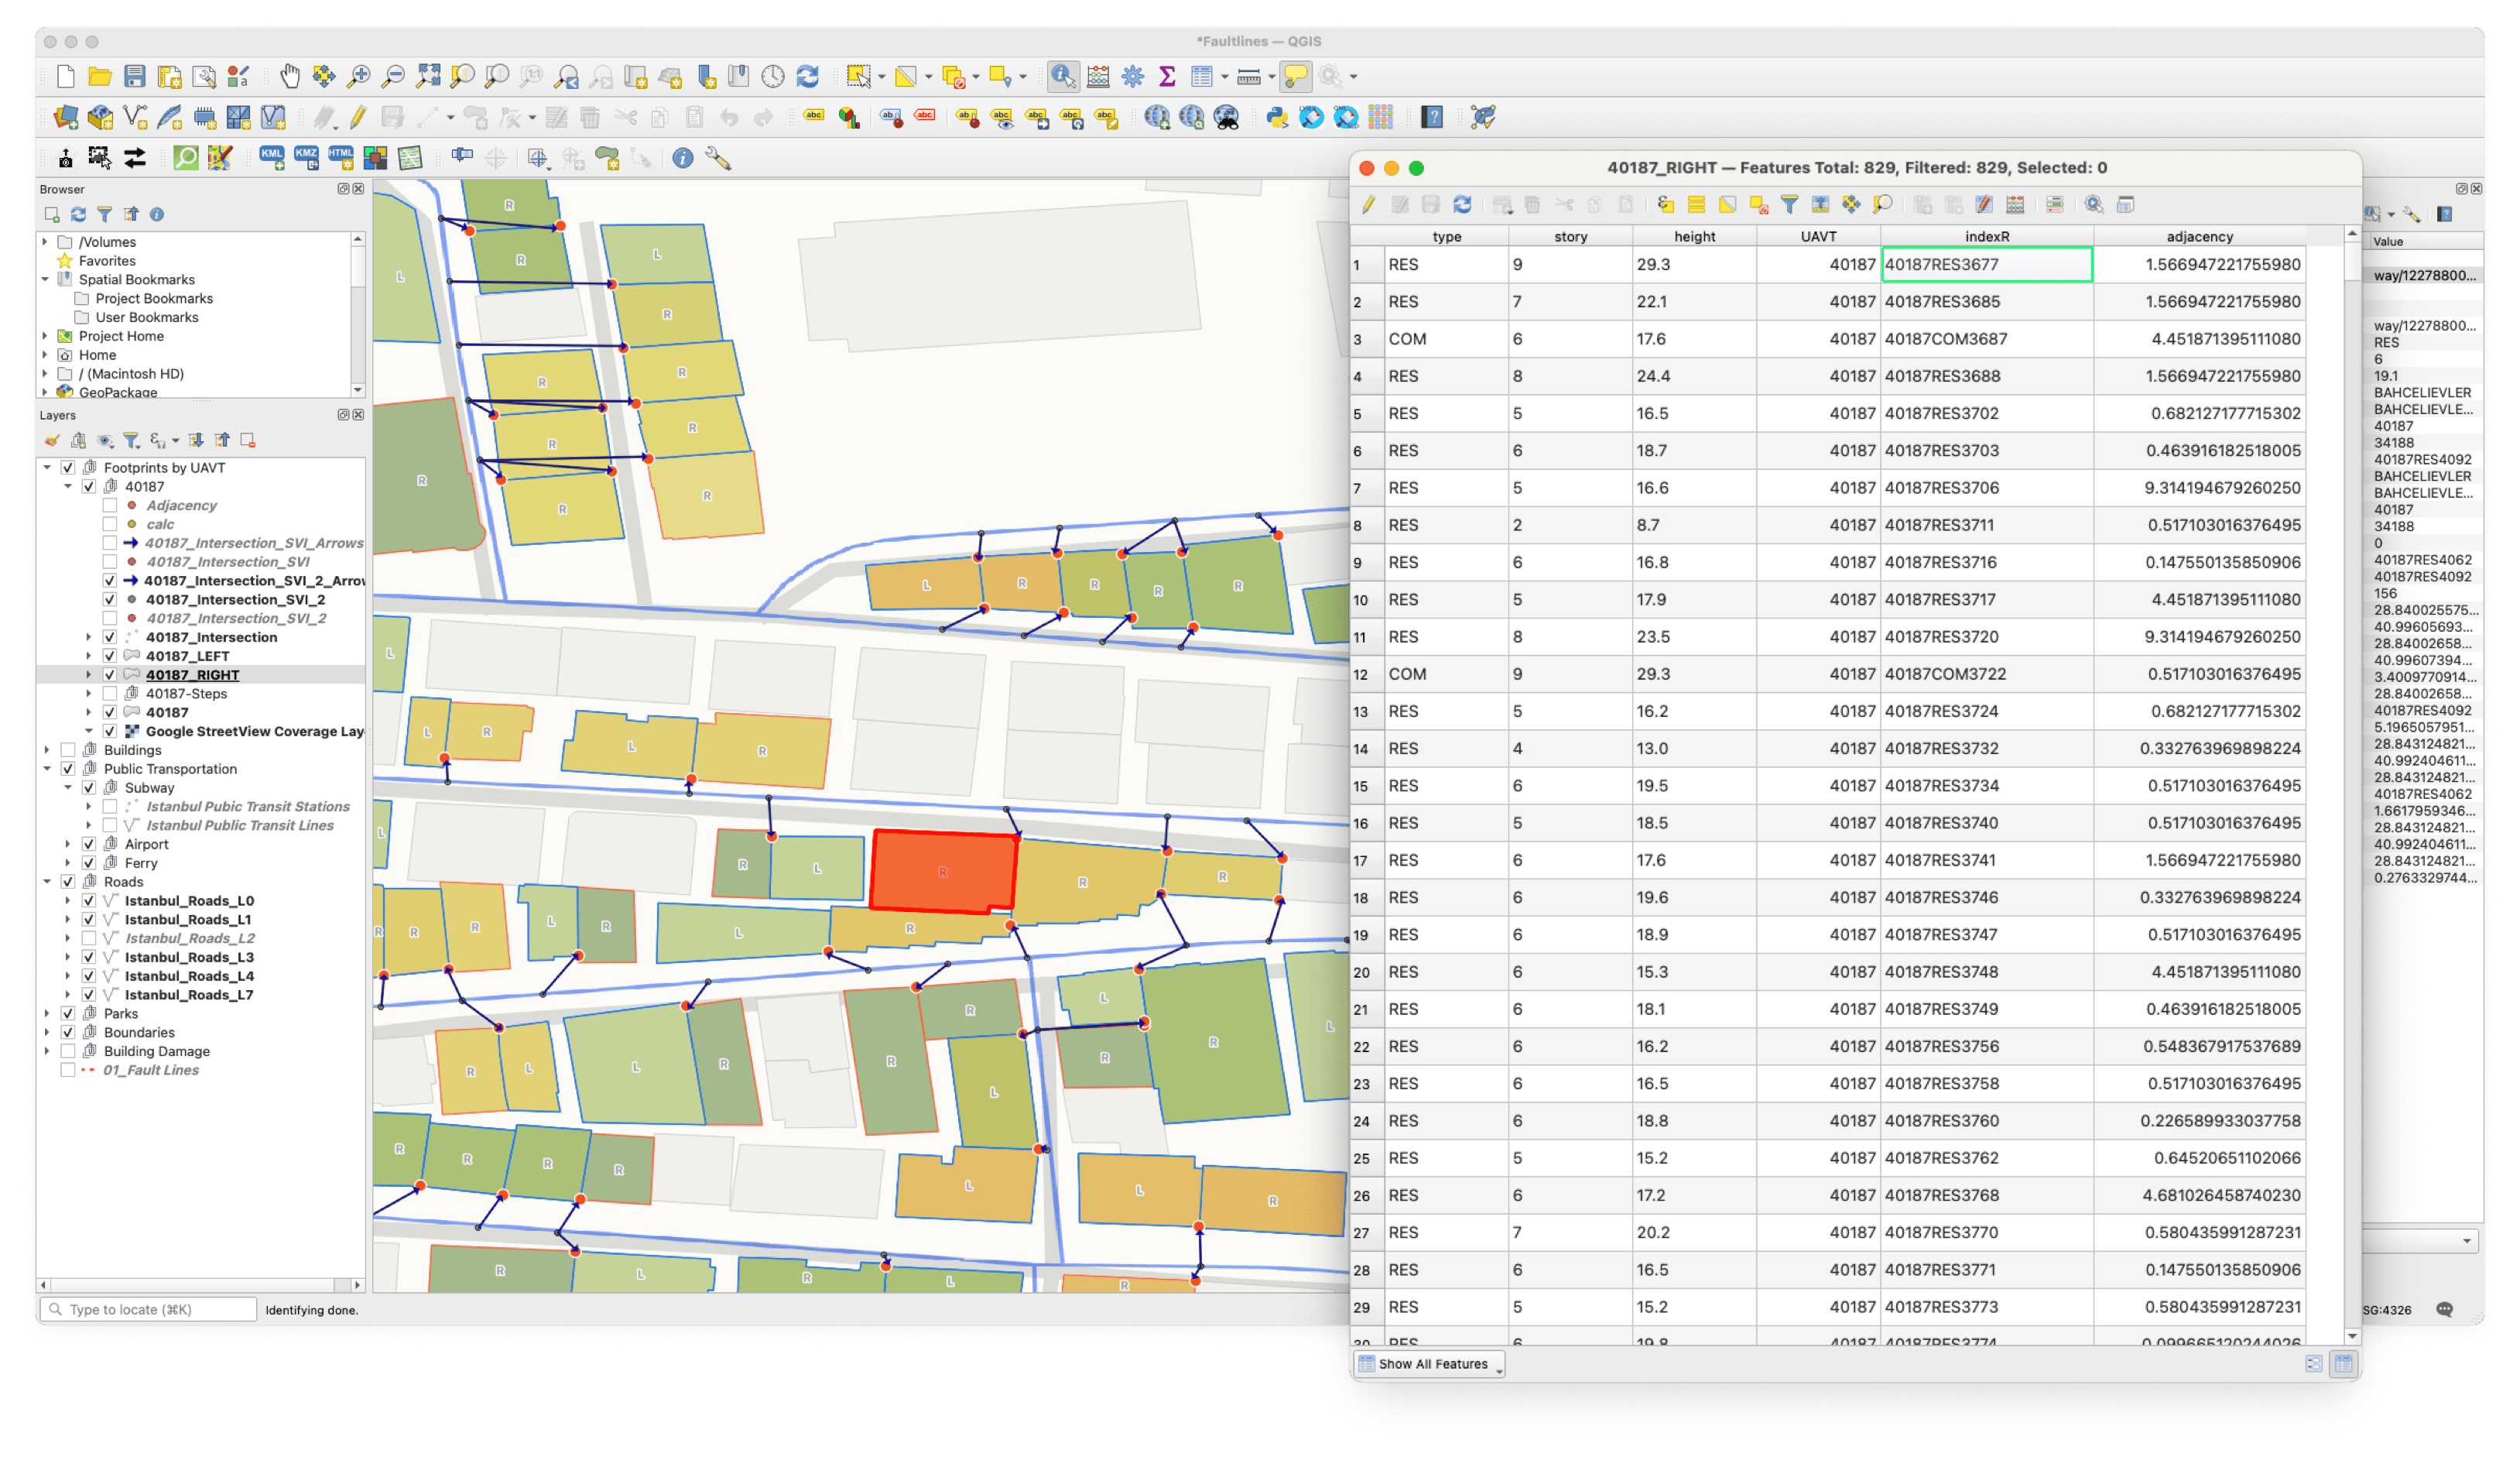The image size is (2520, 1474).
Task: Switch attribute table to form view
Action: (2313, 1364)
